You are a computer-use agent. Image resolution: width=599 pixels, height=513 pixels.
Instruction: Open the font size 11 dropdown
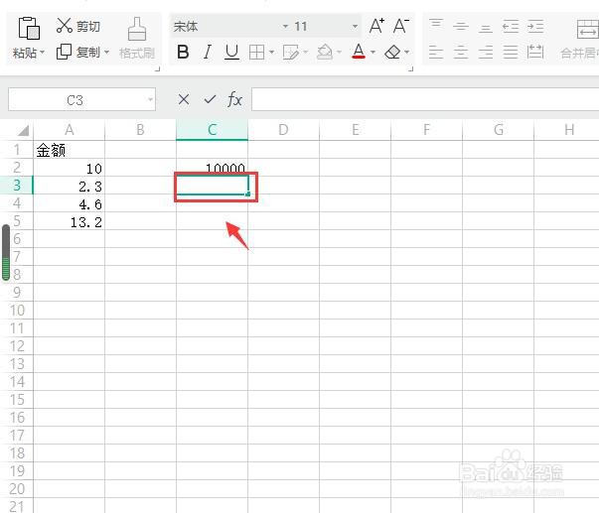355,27
